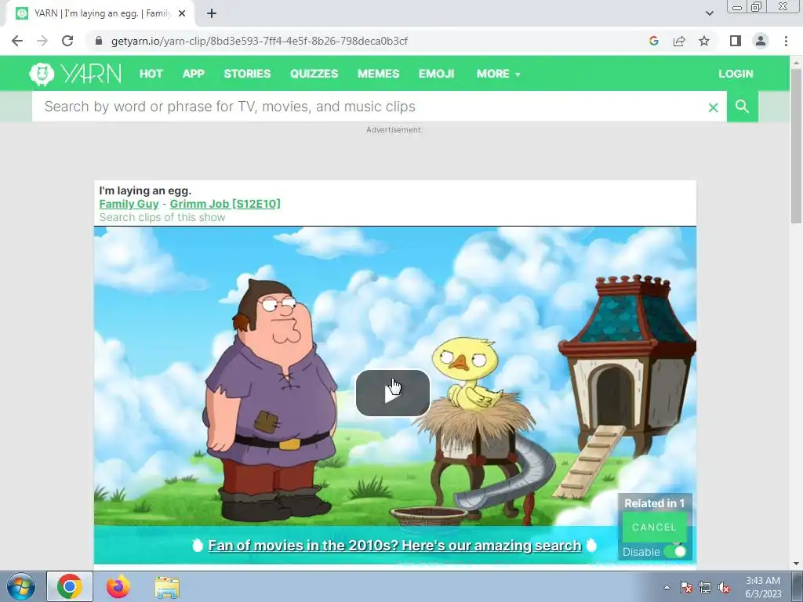This screenshot has width=803, height=602.
Task: Toggle the Disable autoplay switch
Action: pyautogui.click(x=675, y=552)
